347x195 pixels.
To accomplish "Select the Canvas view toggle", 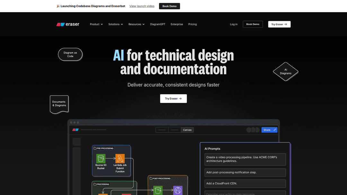I will click(x=187, y=130).
